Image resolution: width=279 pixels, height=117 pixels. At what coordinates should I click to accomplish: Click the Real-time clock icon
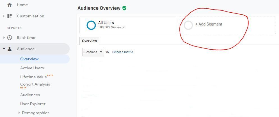pos(10,38)
